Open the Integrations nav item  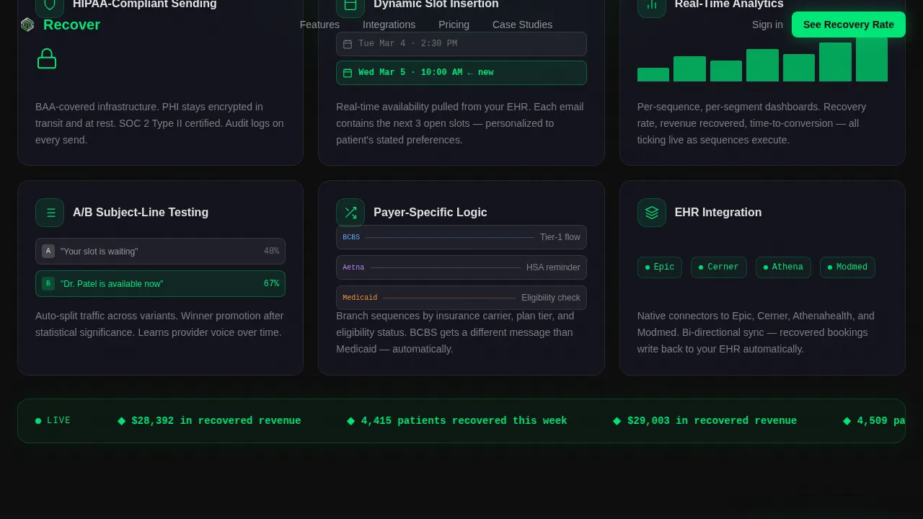[389, 25]
